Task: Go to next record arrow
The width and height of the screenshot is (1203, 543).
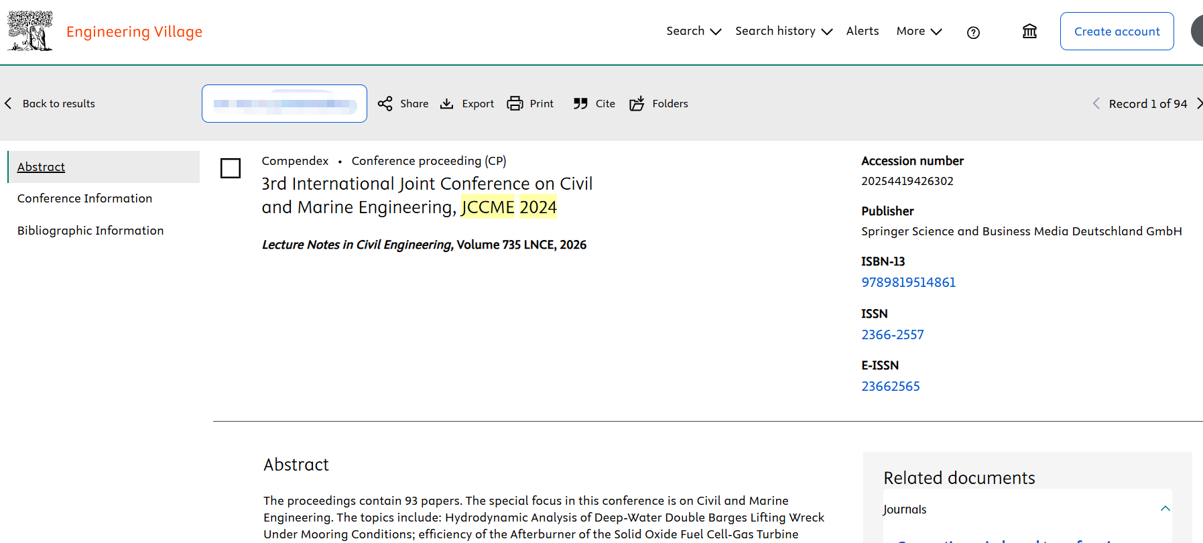Action: (x=1198, y=103)
